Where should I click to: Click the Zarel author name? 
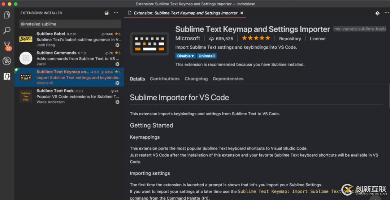41,64
